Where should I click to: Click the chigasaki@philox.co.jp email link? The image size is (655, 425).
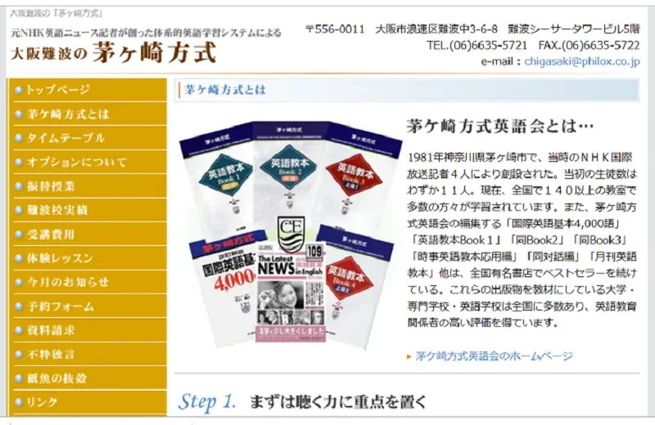tap(582, 61)
